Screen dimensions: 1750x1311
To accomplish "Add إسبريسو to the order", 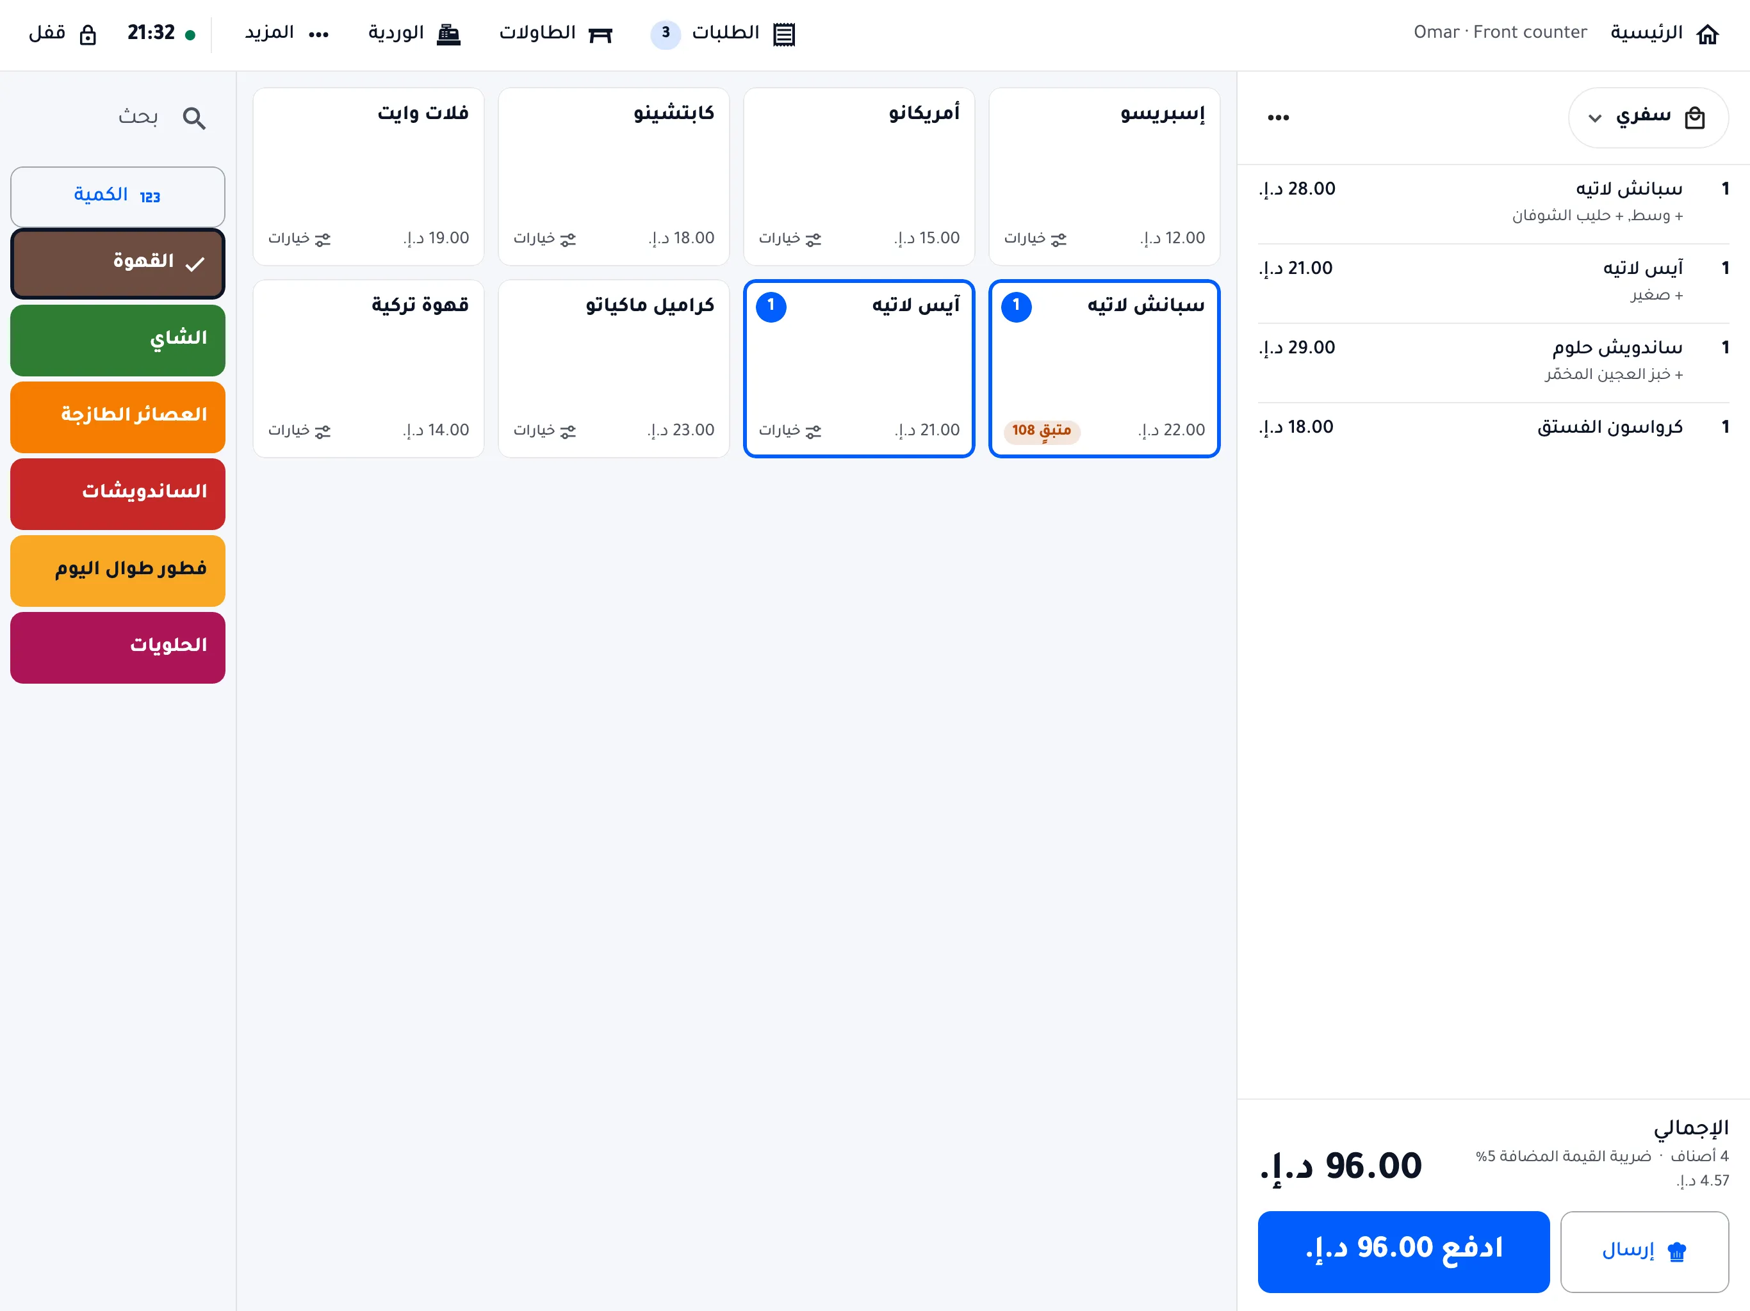I will point(1104,175).
